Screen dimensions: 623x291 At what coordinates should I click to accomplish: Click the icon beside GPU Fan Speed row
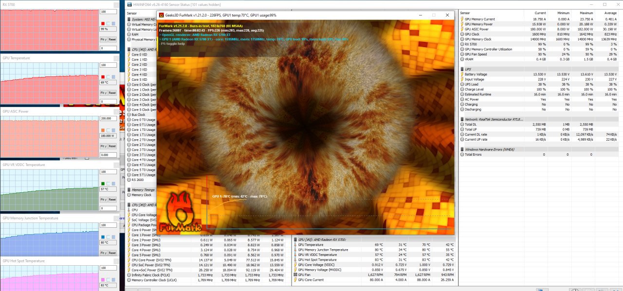point(462,54)
